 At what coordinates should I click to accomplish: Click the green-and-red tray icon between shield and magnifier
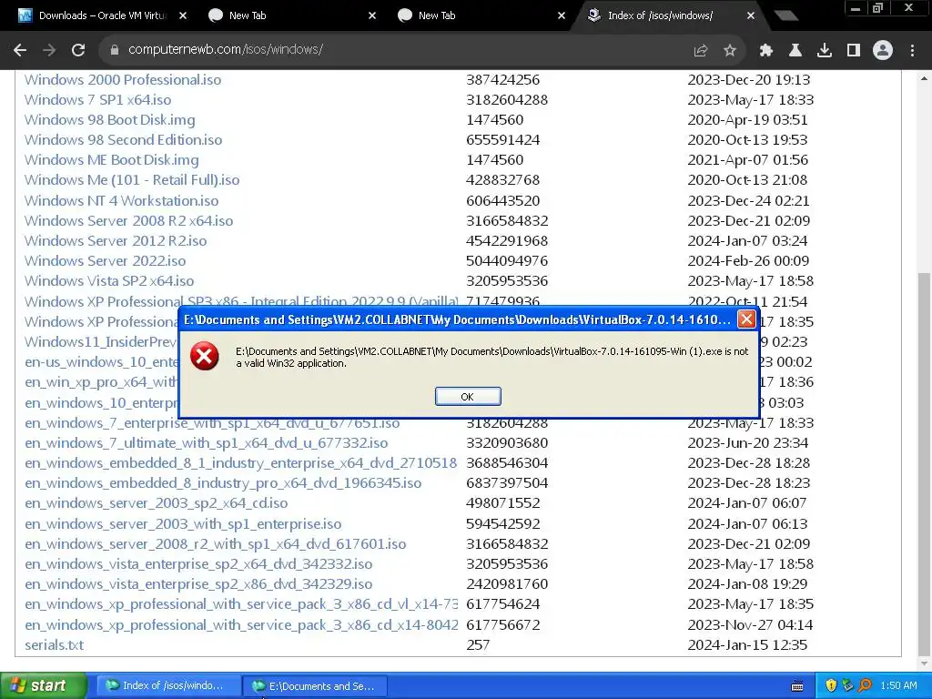point(848,685)
